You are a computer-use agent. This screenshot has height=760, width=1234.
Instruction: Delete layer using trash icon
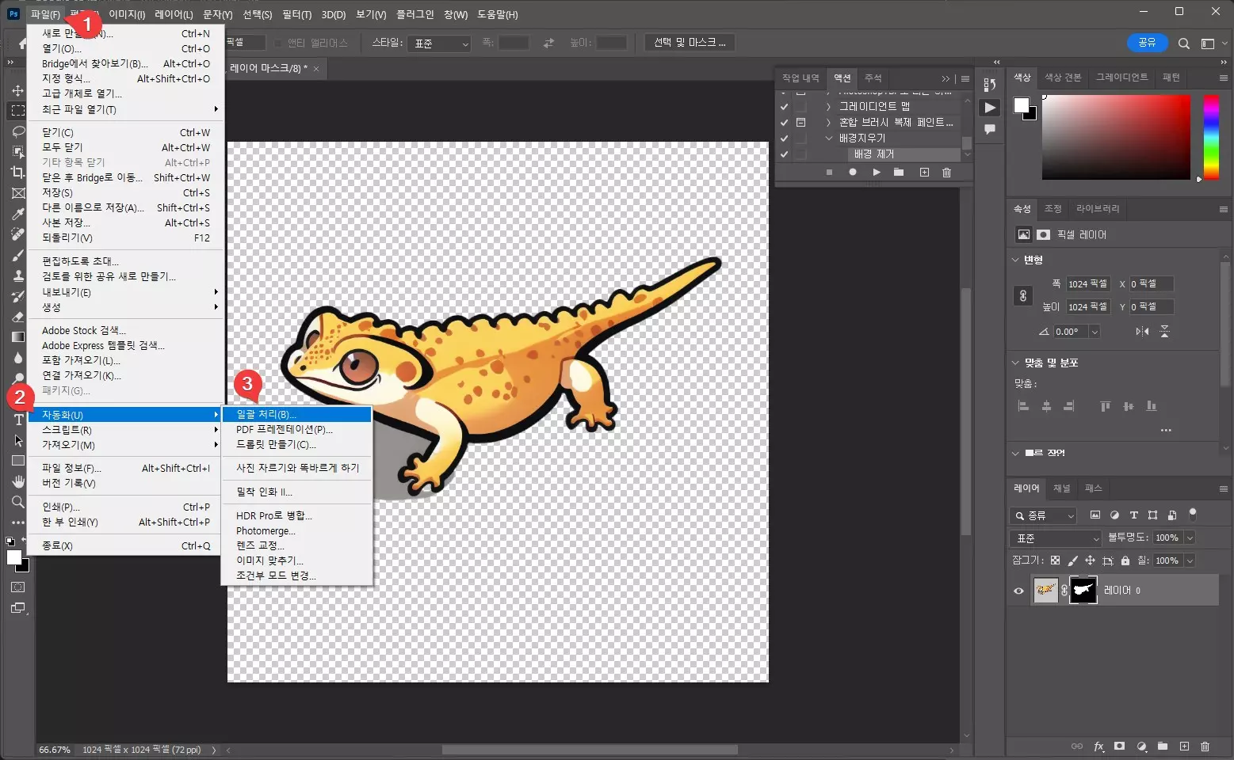coord(1205,747)
